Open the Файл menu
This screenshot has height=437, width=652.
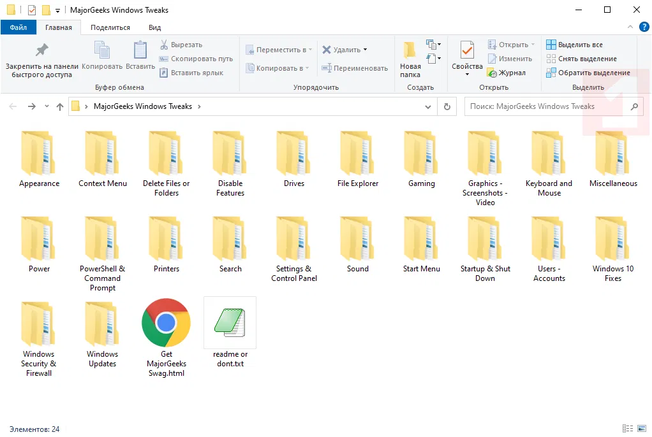19,27
